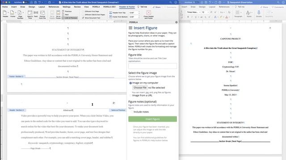Toggle Link to Previous option

coord(70,18)
